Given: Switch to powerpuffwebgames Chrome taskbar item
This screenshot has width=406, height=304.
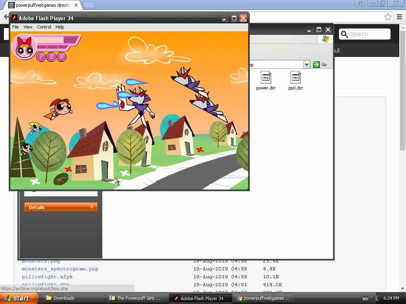Looking at the screenshot, I should click(264, 298).
